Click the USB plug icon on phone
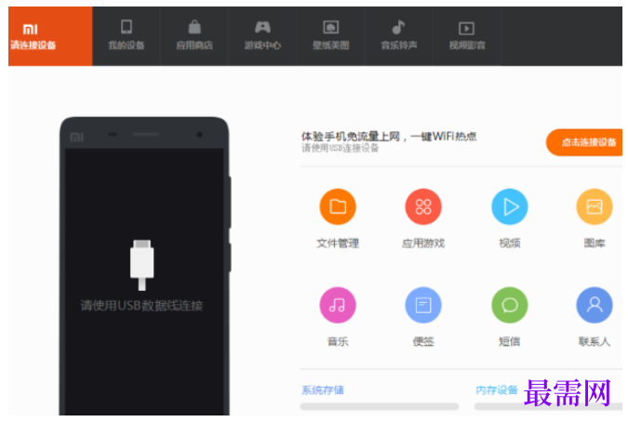The height and width of the screenshot is (422, 628). pos(141,265)
